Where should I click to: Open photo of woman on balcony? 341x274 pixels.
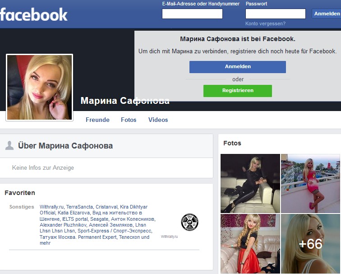click(310, 183)
